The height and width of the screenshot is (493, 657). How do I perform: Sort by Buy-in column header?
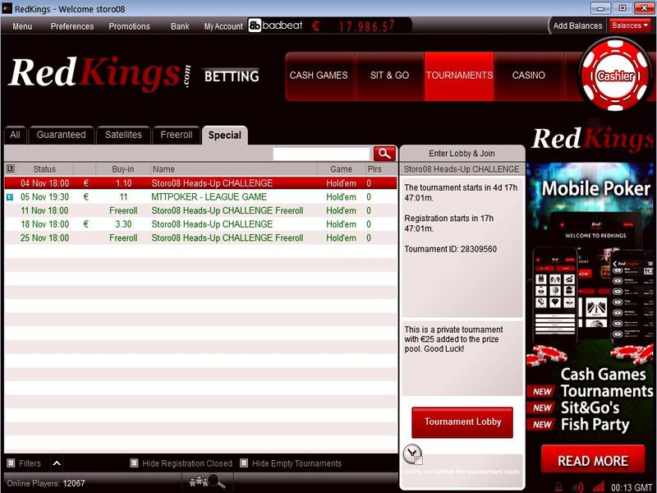click(122, 169)
